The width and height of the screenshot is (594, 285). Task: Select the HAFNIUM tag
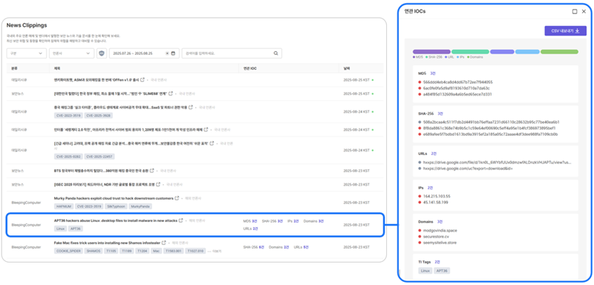point(63,206)
